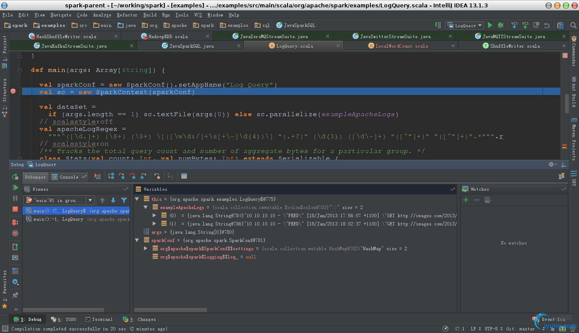Click the Step Over icon

111,176
